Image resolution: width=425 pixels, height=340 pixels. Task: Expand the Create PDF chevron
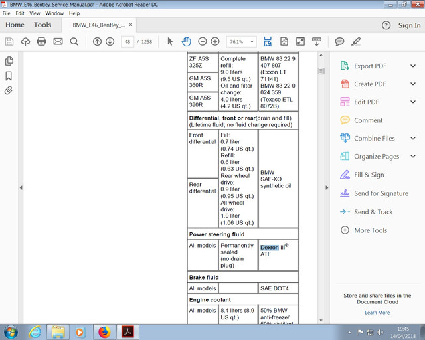pyautogui.click(x=413, y=84)
